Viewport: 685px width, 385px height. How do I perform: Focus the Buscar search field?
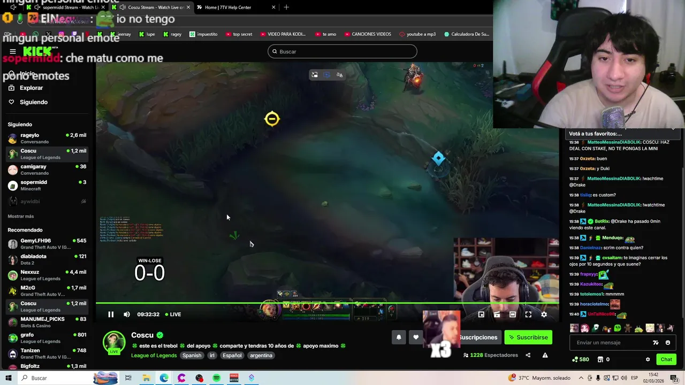(x=342, y=51)
